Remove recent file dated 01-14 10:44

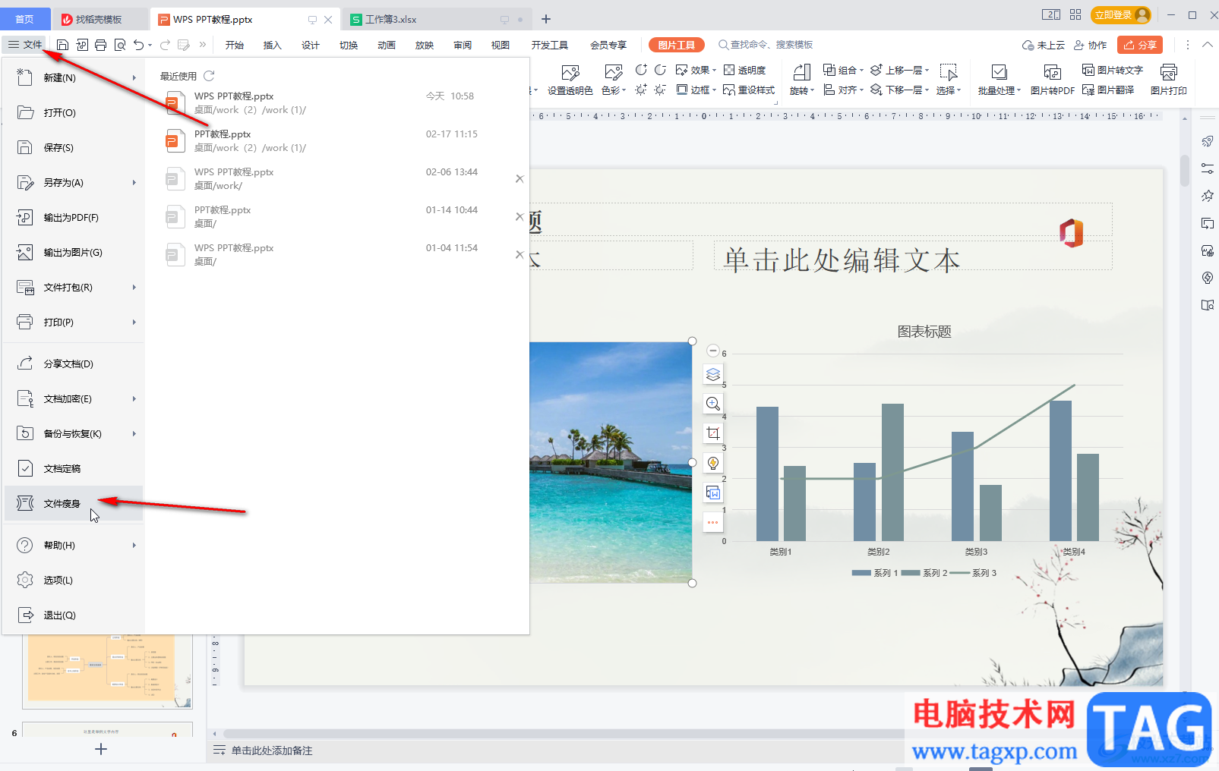519,216
